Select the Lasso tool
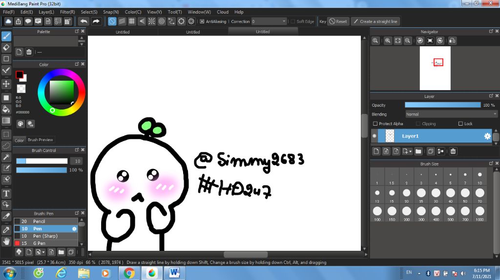Screen dimensions: 500x280 (6, 146)
